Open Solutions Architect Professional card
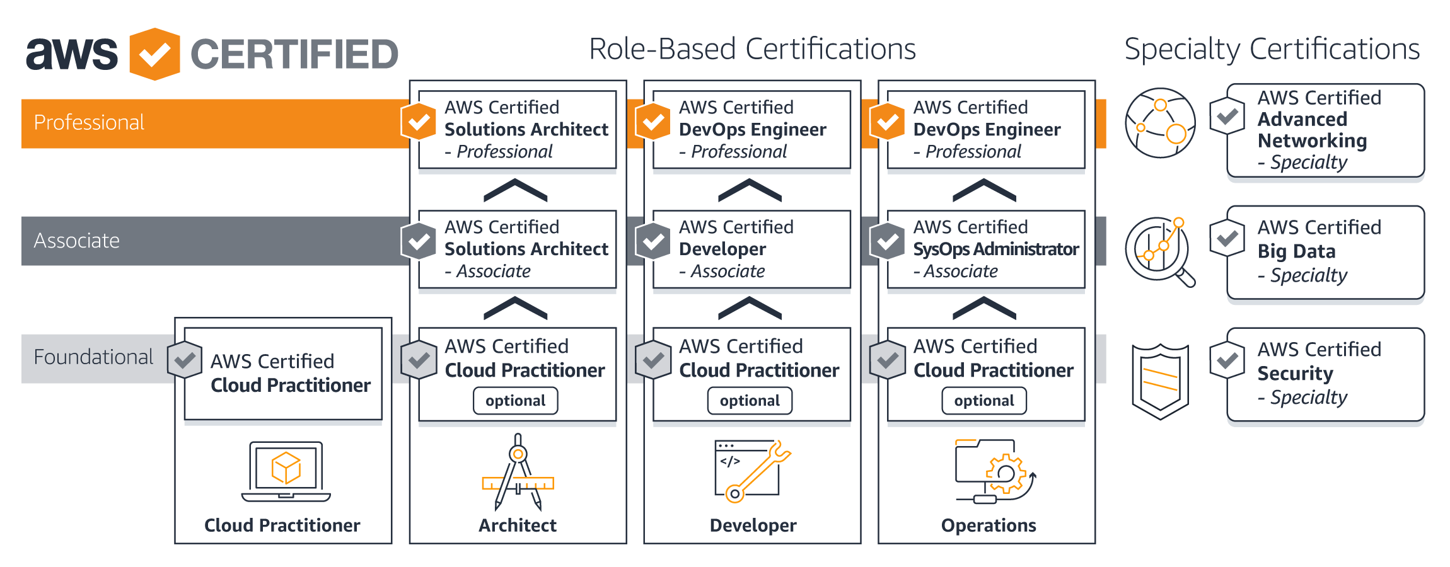 (518, 130)
